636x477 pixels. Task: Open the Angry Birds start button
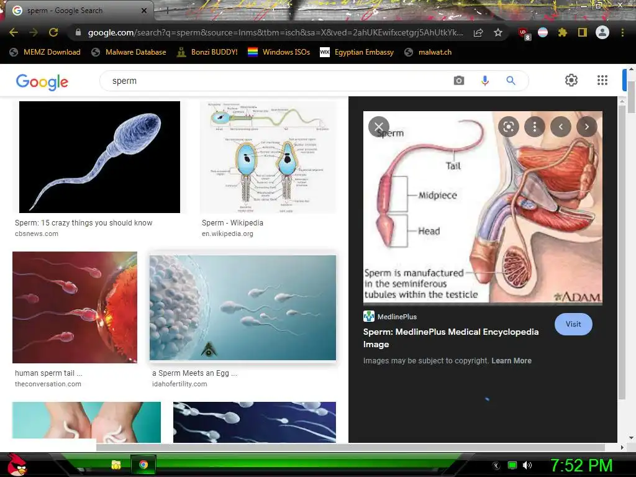17,465
